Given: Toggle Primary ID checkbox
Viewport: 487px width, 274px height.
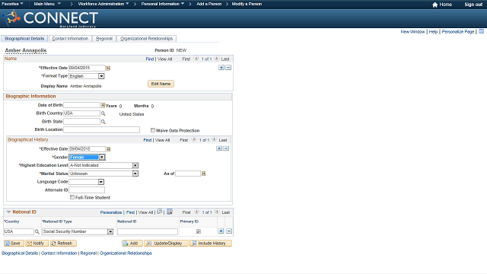Looking at the screenshot, I should (x=199, y=231).
